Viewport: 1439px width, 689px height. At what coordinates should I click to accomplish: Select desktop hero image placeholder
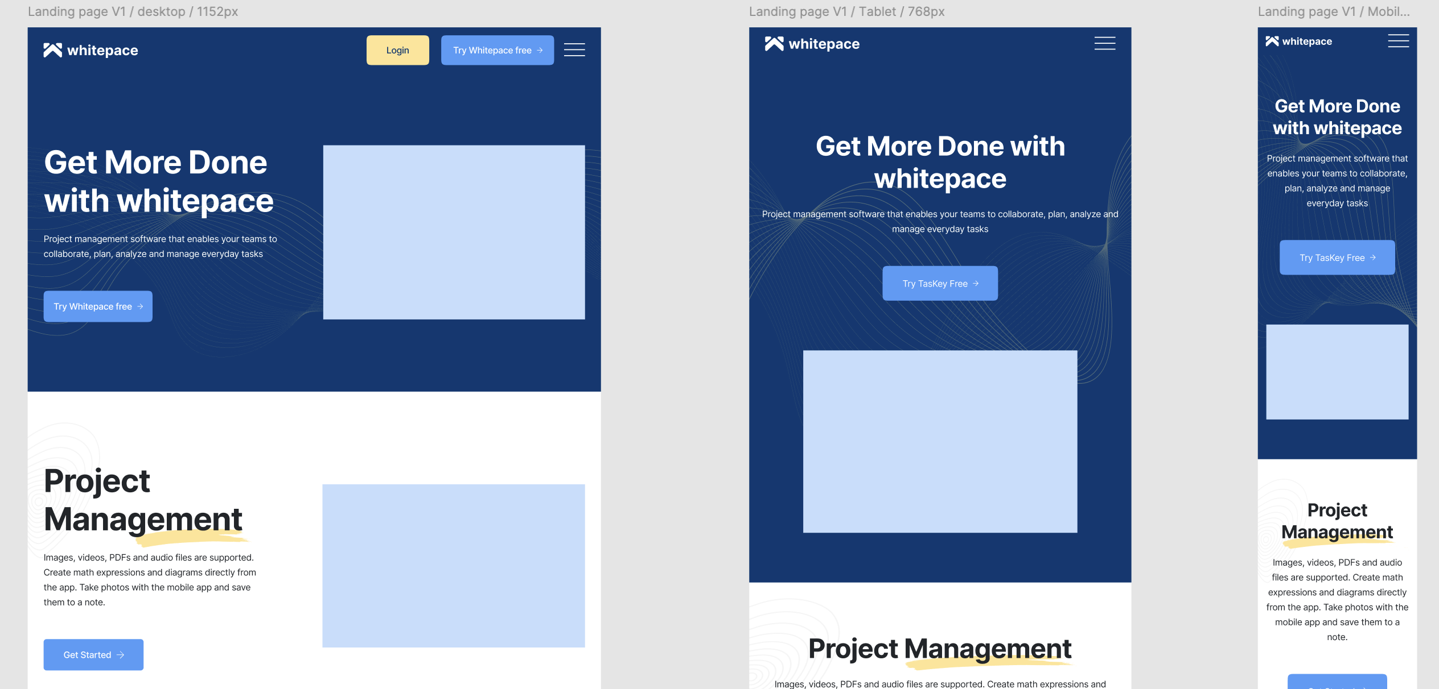(454, 232)
